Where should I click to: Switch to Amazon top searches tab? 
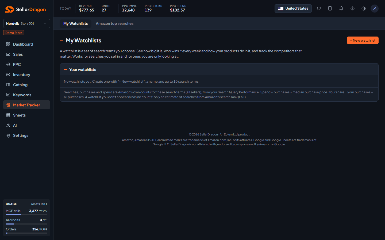click(114, 23)
